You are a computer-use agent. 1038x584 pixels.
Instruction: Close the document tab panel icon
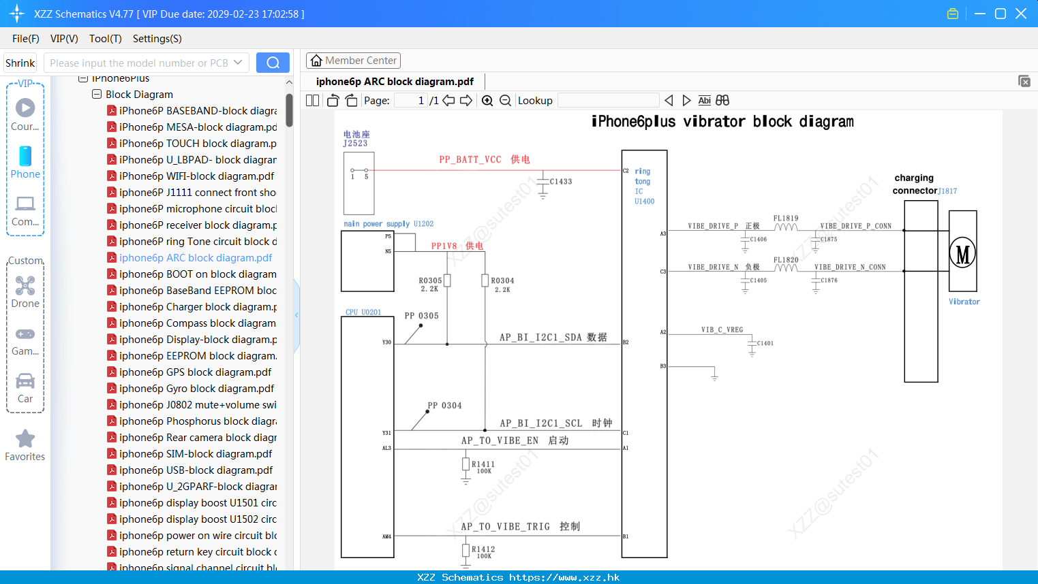1024,81
